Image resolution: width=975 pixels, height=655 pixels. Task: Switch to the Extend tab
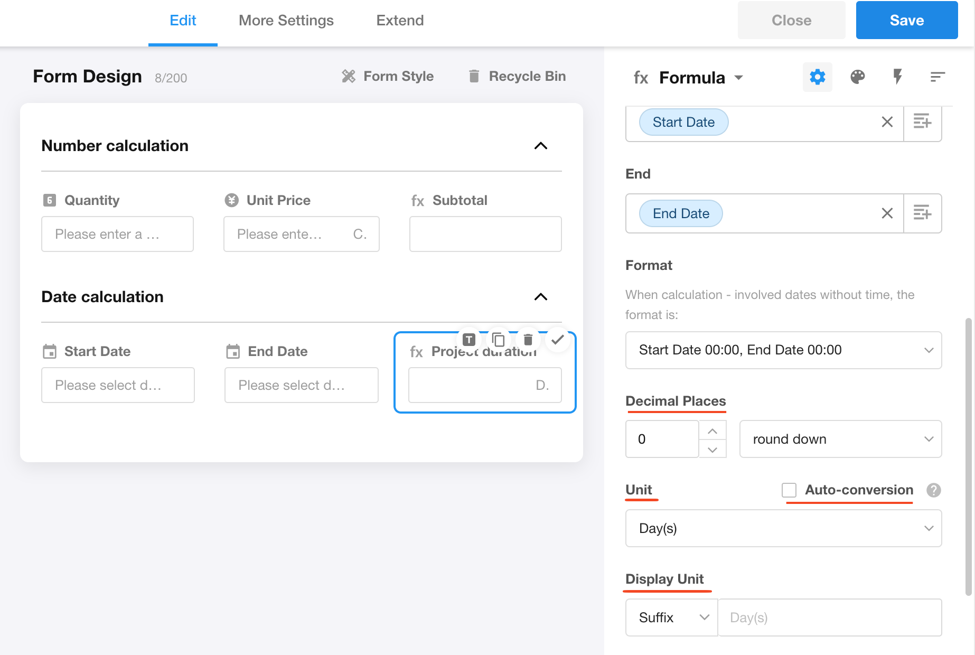(x=400, y=21)
